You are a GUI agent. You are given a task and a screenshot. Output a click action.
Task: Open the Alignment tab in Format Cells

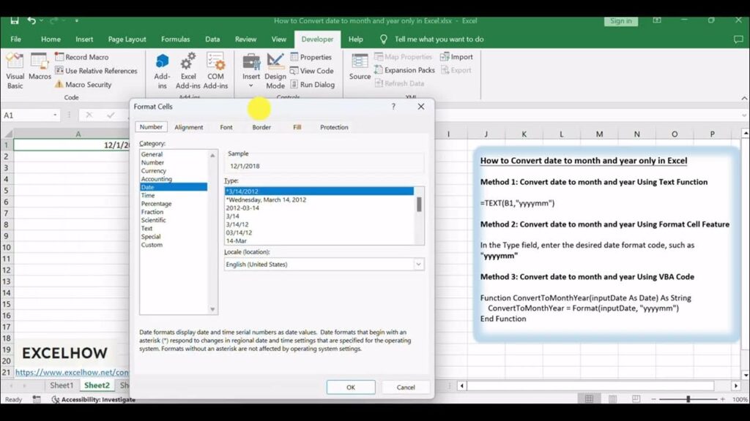point(188,127)
